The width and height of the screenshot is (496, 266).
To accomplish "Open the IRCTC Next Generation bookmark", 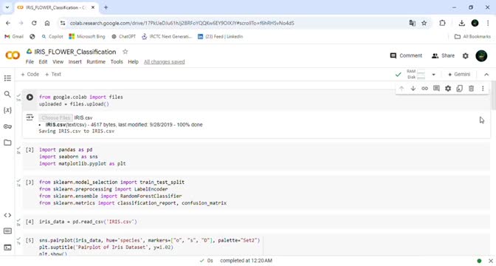I will pyautogui.click(x=167, y=36).
